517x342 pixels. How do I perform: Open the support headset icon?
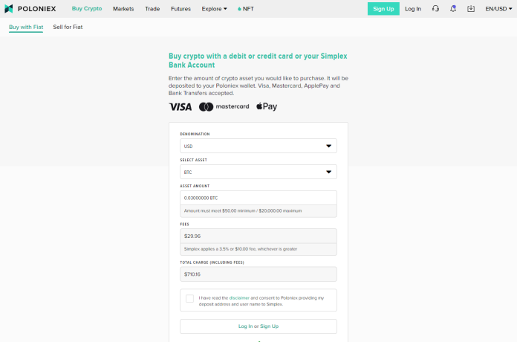[x=435, y=9]
